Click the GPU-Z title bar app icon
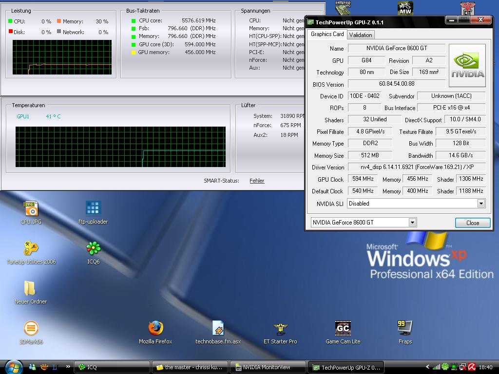The height and width of the screenshot is (374, 499). point(310,22)
